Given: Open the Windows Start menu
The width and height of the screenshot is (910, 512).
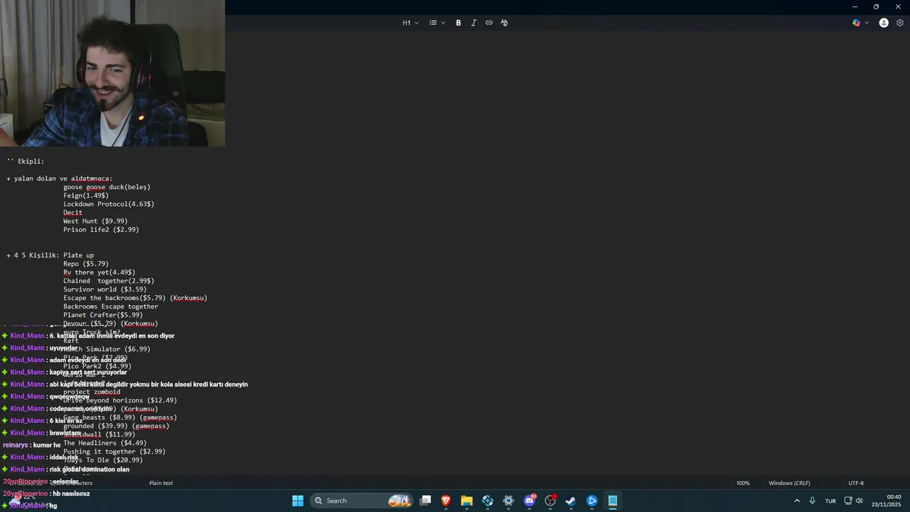Looking at the screenshot, I should [298, 501].
